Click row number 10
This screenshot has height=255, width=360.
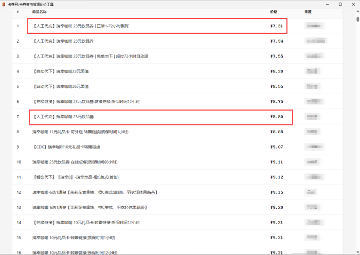(19, 162)
